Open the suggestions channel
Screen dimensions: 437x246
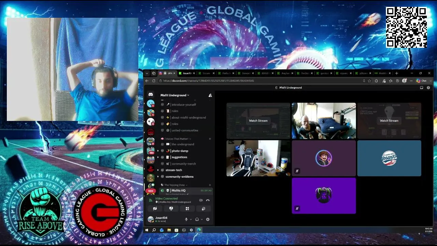(186, 157)
